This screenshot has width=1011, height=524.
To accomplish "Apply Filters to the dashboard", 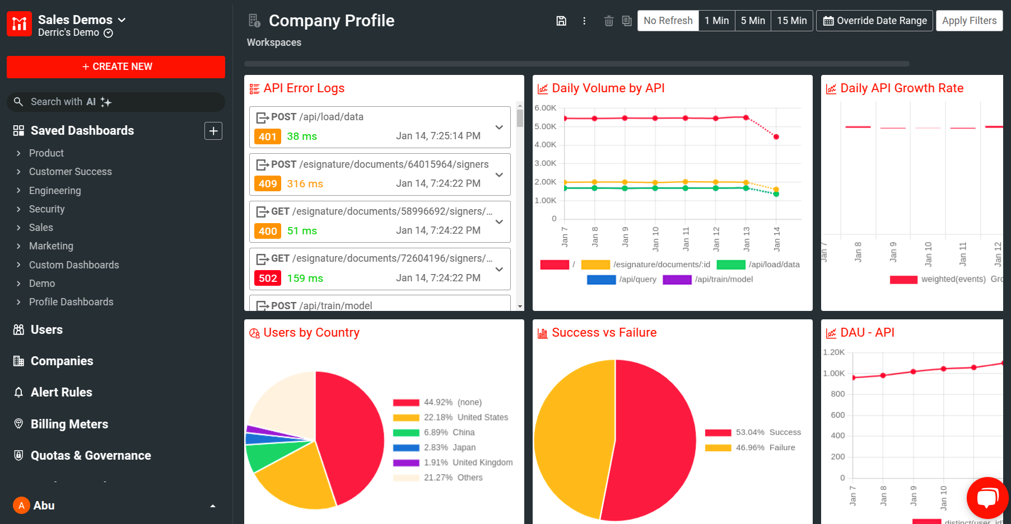I will [969, 21].
